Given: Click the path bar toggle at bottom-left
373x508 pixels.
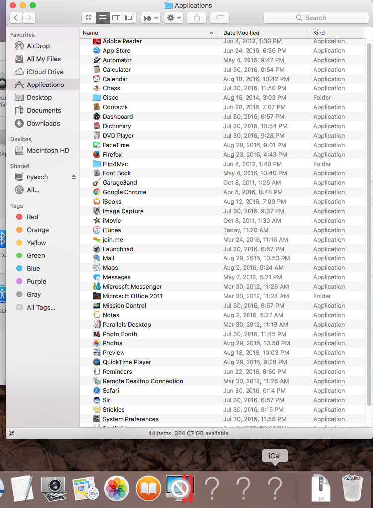Looking at the screenshot, I should pyautogui.click(x=12, y=433).
